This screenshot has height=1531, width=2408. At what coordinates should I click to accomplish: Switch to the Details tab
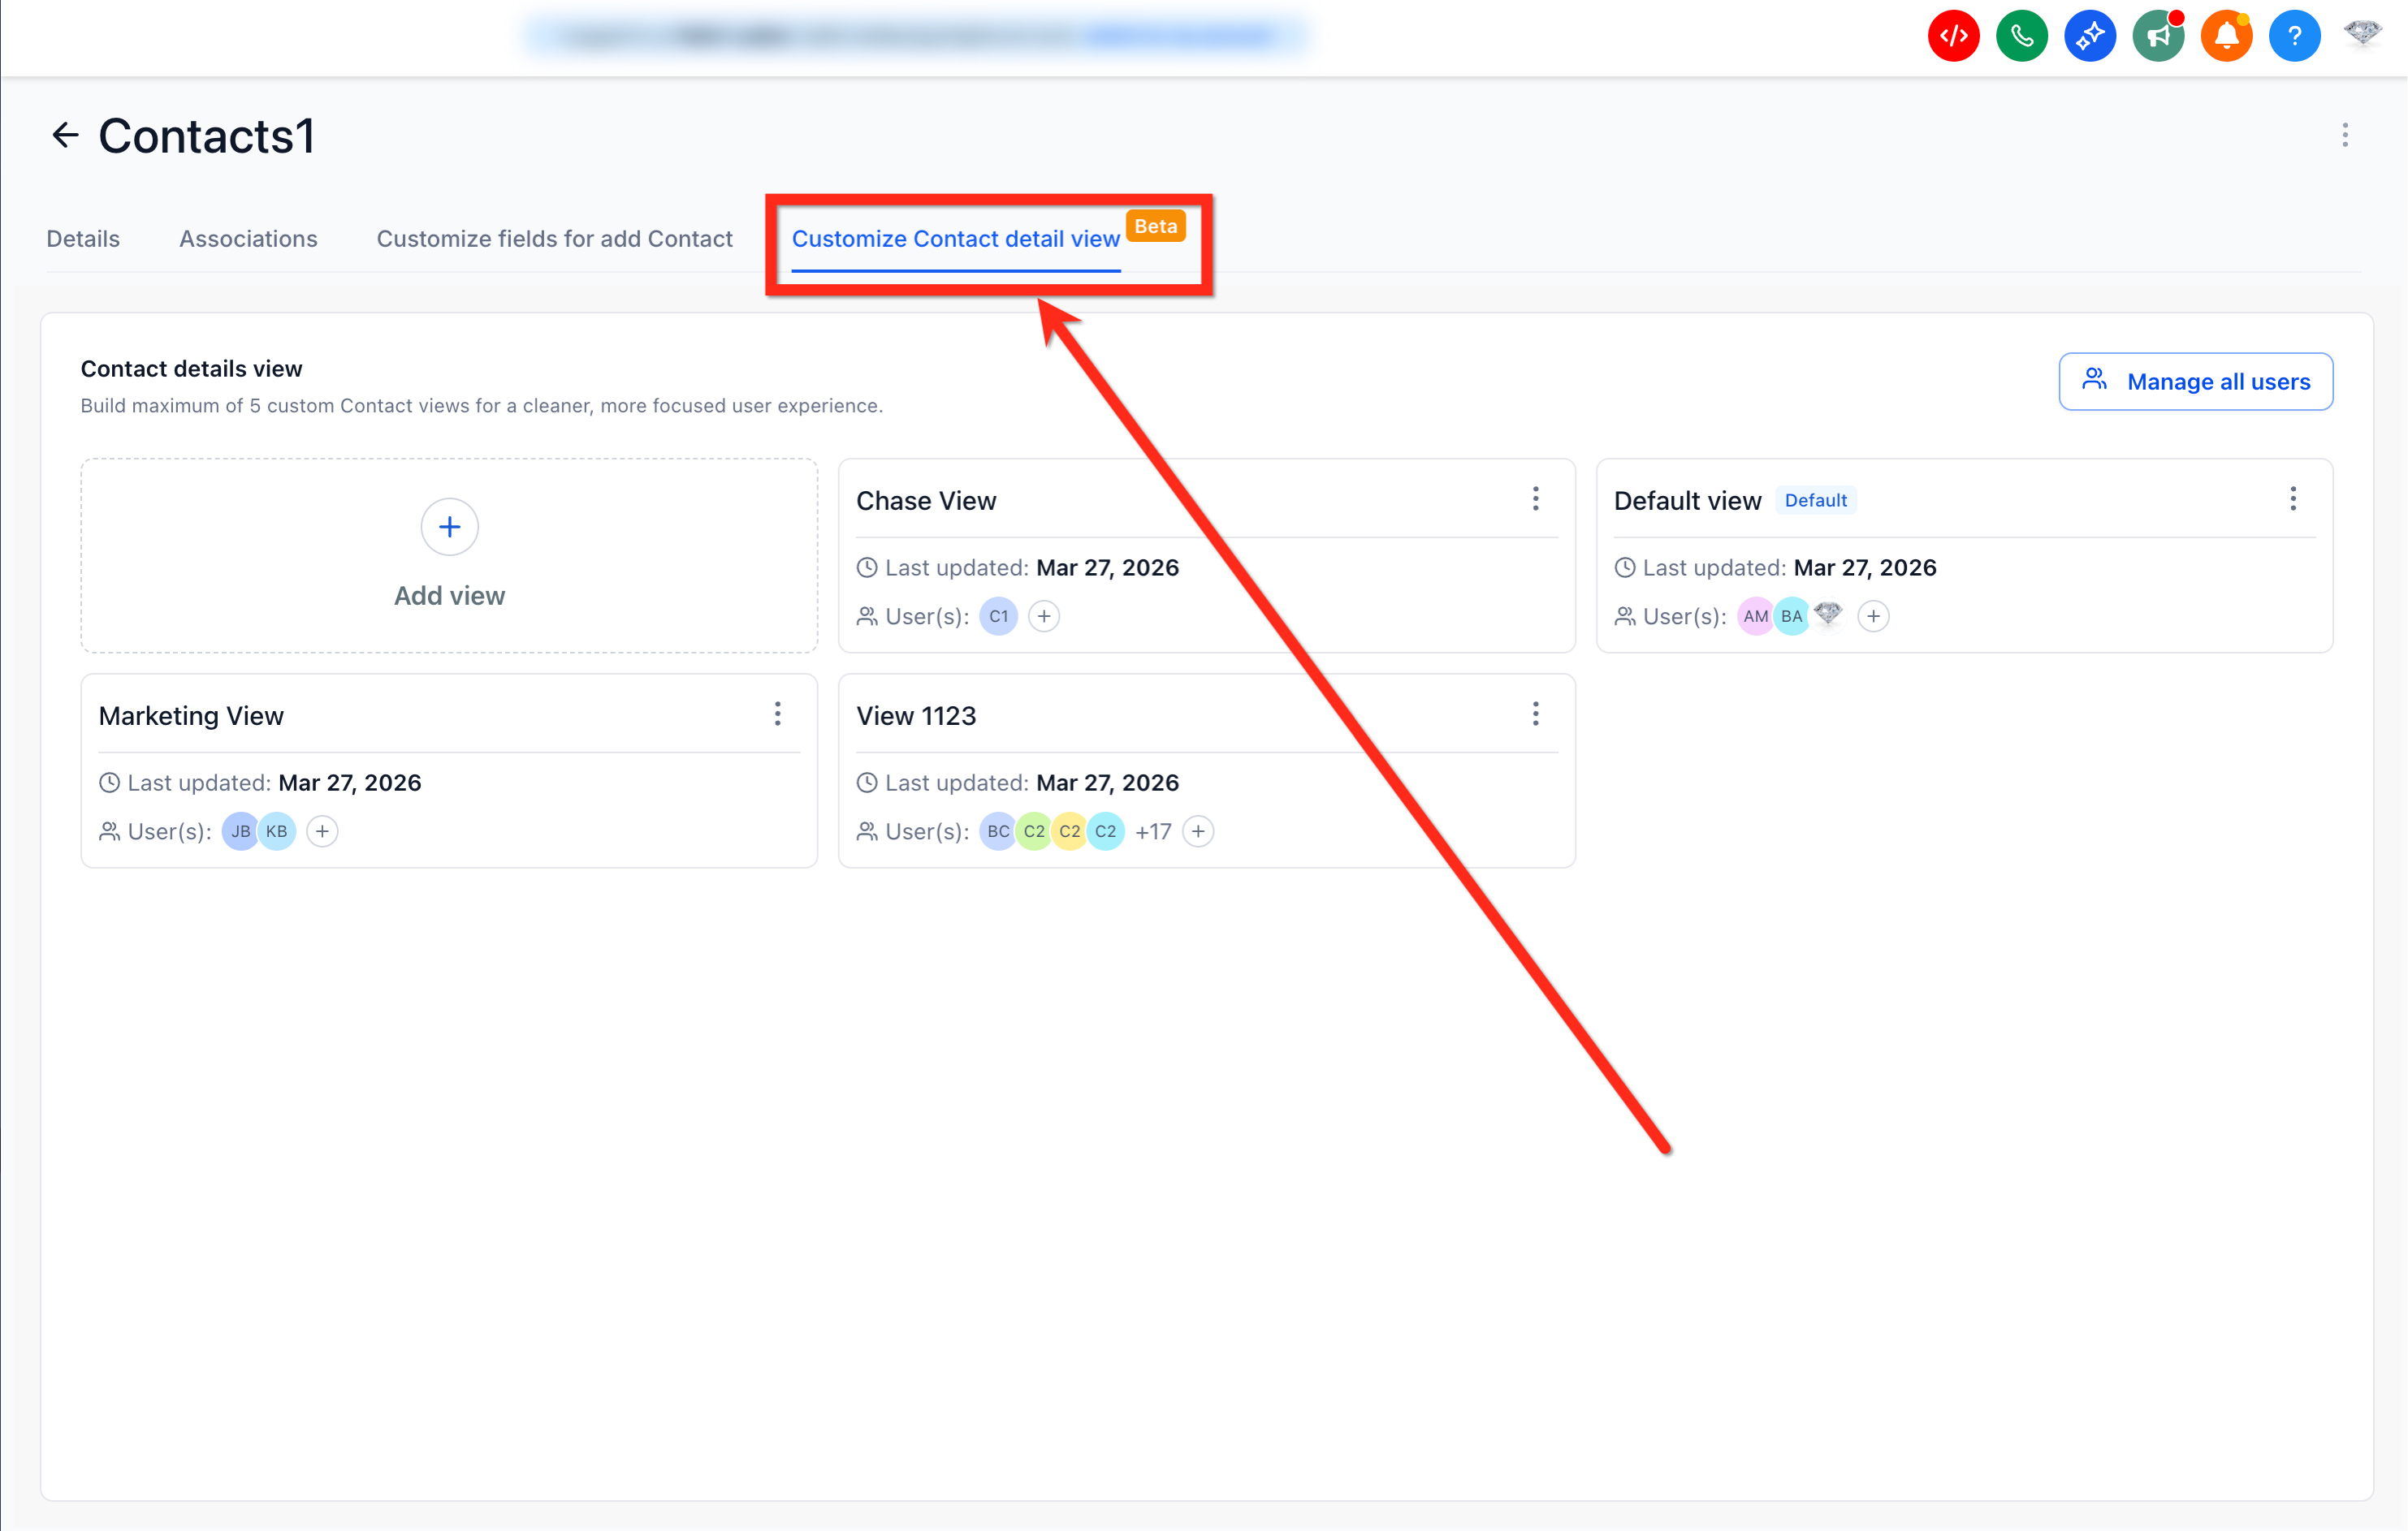pyautogui.click(x=83, y=238)
